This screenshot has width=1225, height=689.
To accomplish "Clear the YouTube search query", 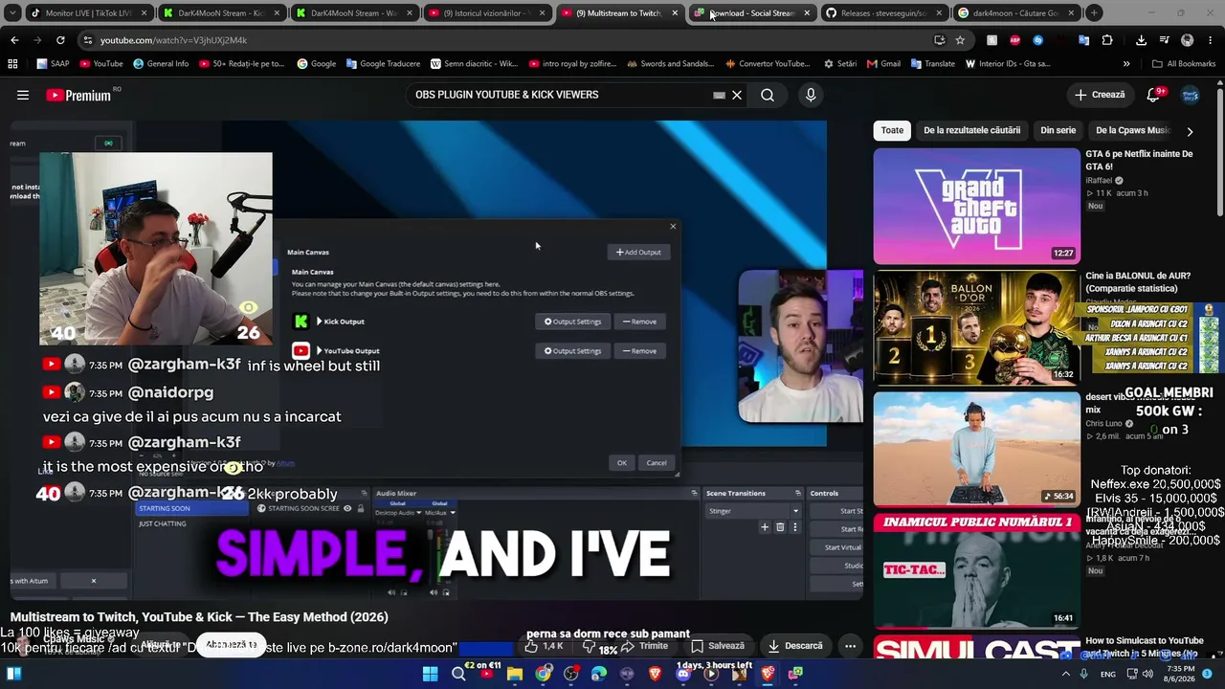I will click(x=737, y=95).
